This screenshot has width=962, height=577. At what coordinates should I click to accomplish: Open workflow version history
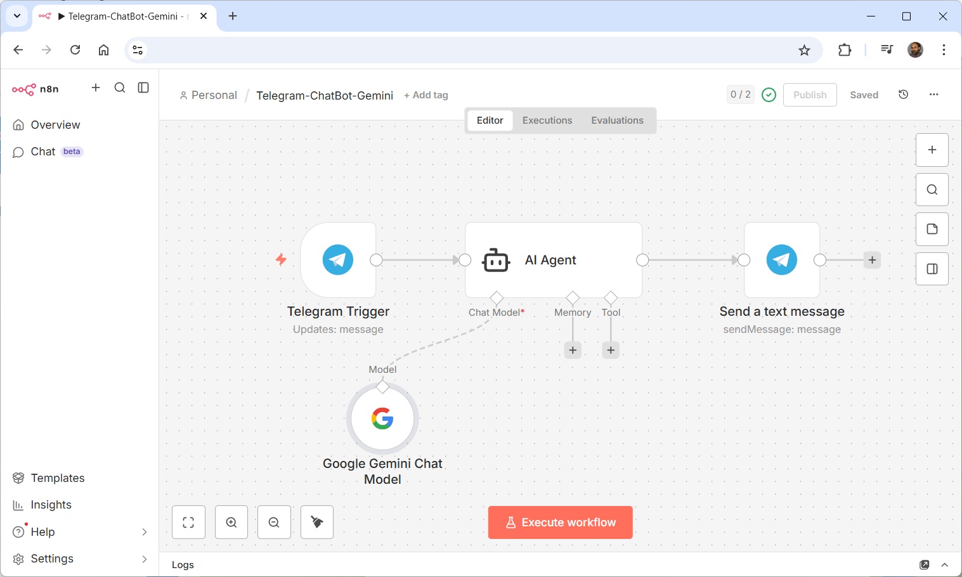(904, 94)
